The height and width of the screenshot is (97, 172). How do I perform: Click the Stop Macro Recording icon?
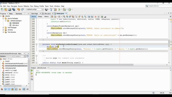[x=99, y=17]
